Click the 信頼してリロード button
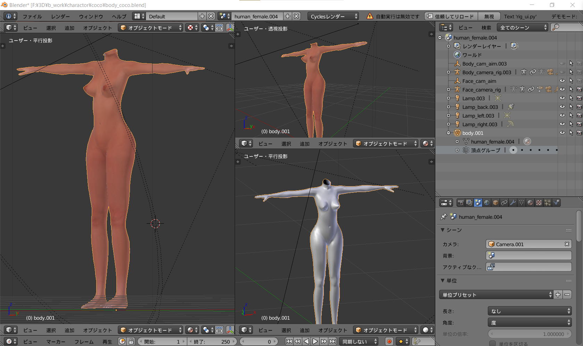The height and width of the screenshot is (346, 583). pos(451,16)
